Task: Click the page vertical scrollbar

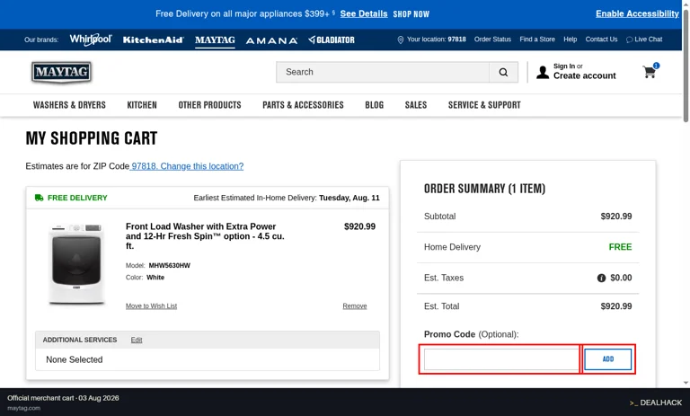Action: (x=686, y=66)
